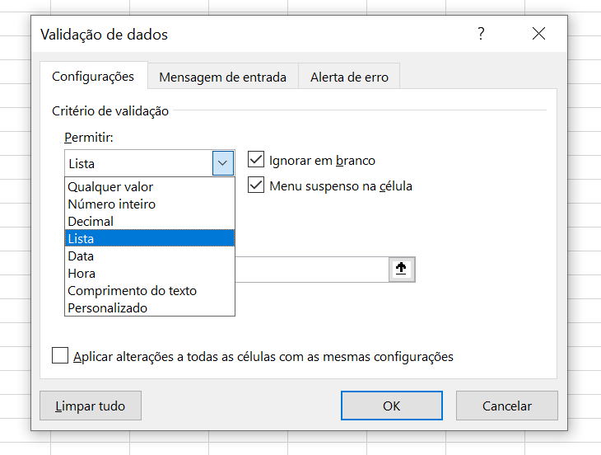Collapse the Permitir dropdown arrow
Image resolution: width=601 pixels, height=455 pixels.
222,163
